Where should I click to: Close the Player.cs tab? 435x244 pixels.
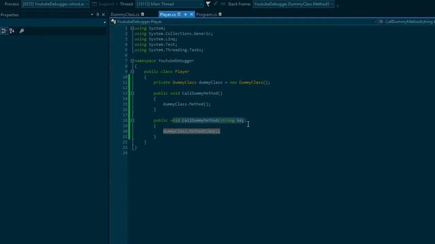coord(192,14)
